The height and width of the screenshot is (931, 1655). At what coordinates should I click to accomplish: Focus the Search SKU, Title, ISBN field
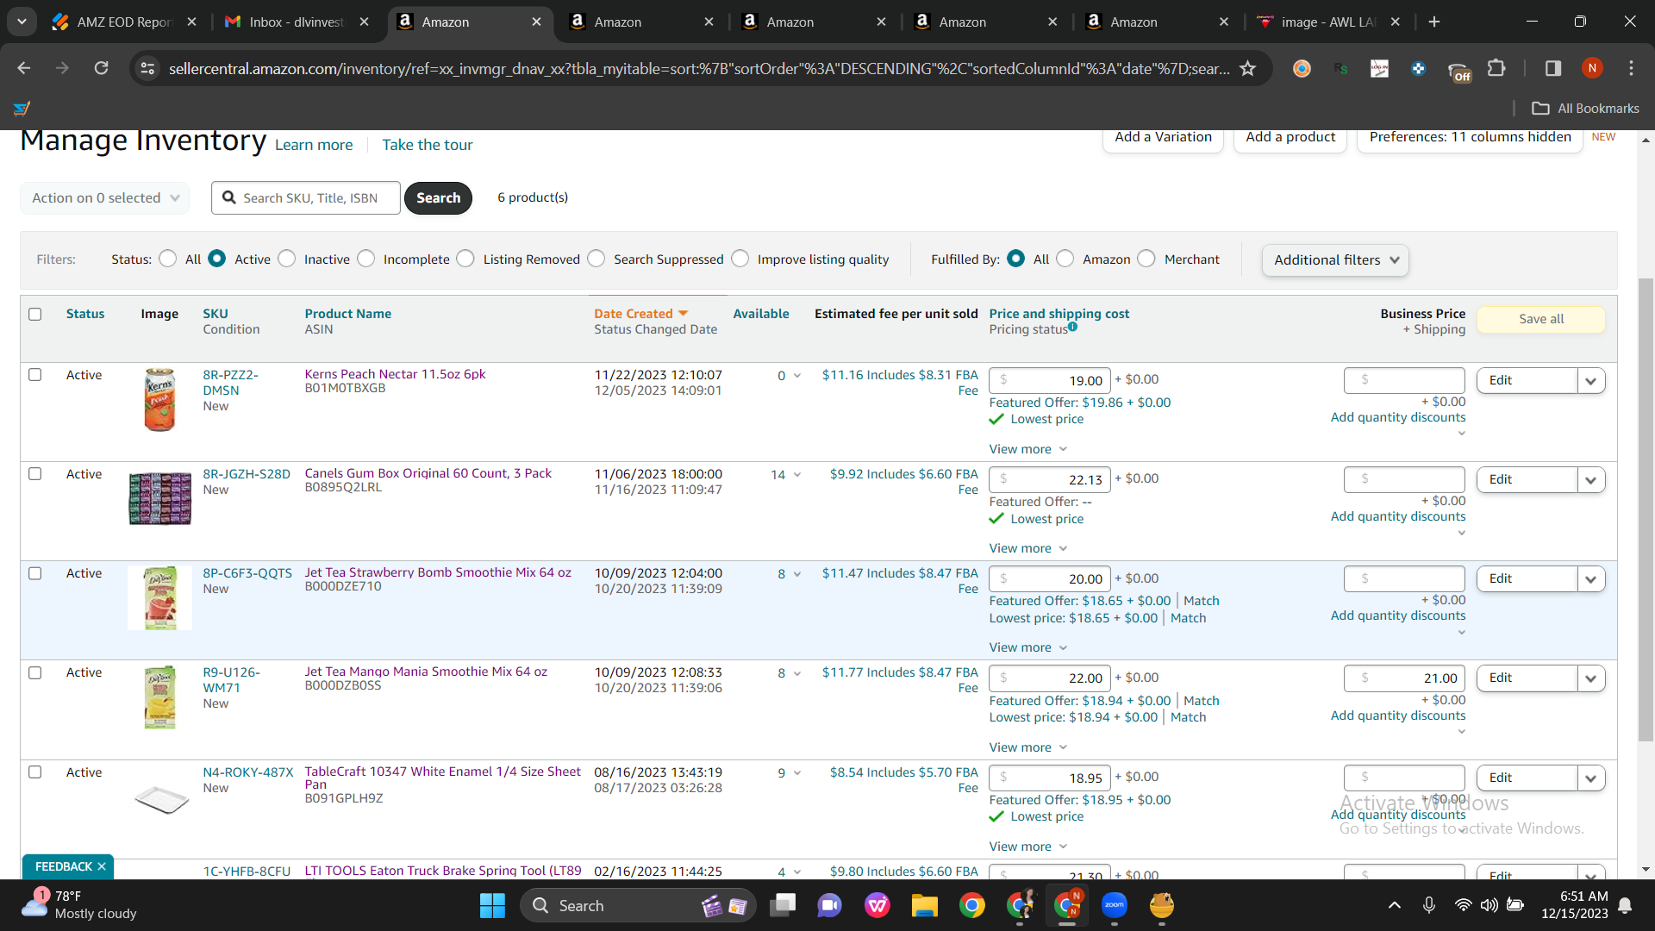(x=306, y=198)
